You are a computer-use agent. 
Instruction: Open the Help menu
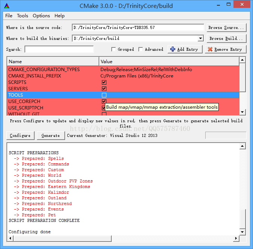point(59,16)
